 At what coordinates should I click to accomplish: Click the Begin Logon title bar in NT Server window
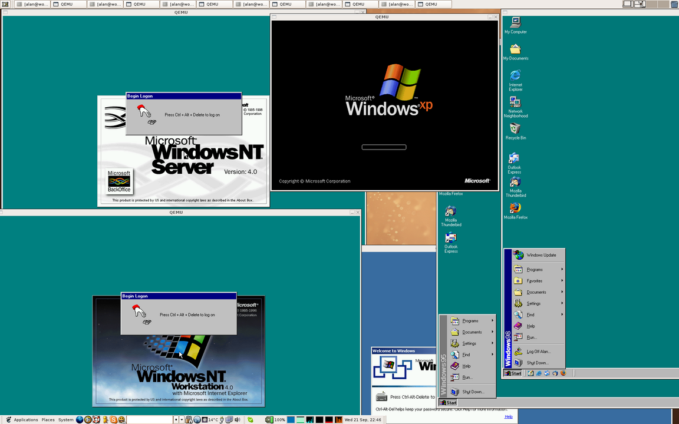tap(184, 96)
